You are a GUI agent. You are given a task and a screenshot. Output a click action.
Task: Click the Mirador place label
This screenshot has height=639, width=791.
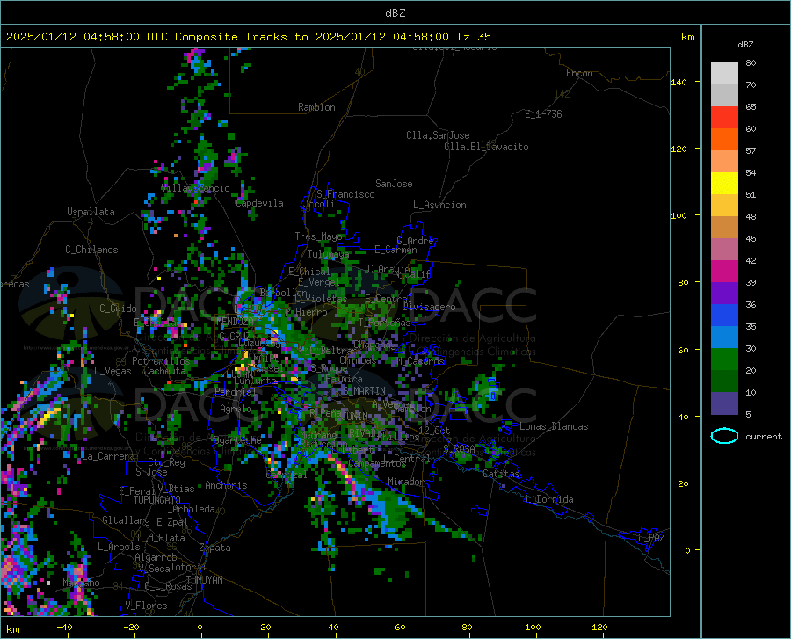point(406,482)
